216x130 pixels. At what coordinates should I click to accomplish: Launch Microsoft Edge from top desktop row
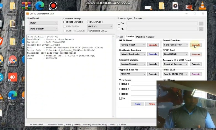40,6
